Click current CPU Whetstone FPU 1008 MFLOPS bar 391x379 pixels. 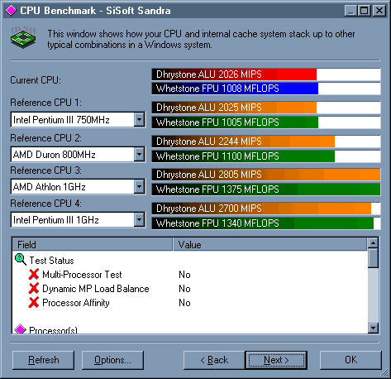(266, 89)
